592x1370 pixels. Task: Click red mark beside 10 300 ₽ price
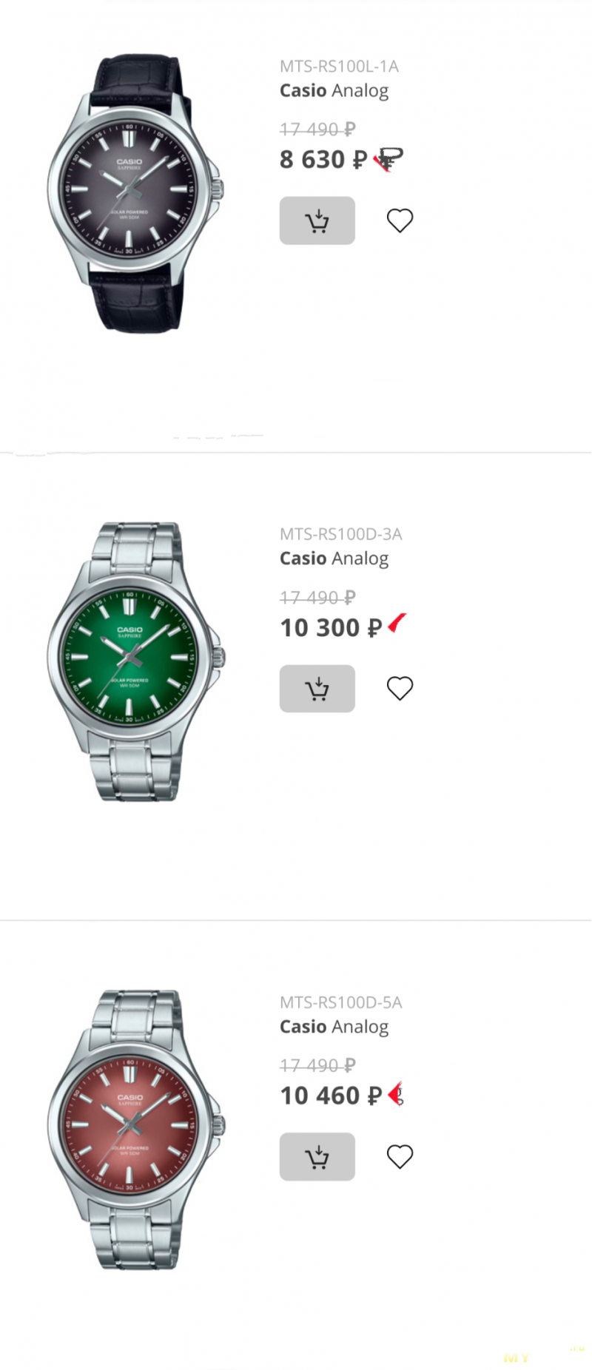pyautogui.click(x=397, y=624)
